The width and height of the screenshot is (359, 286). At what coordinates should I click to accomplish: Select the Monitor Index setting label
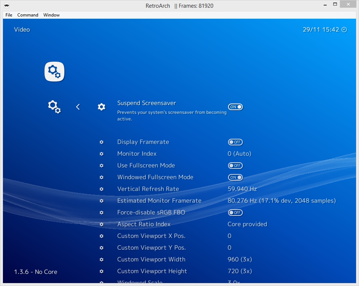(x=137, y=154)
